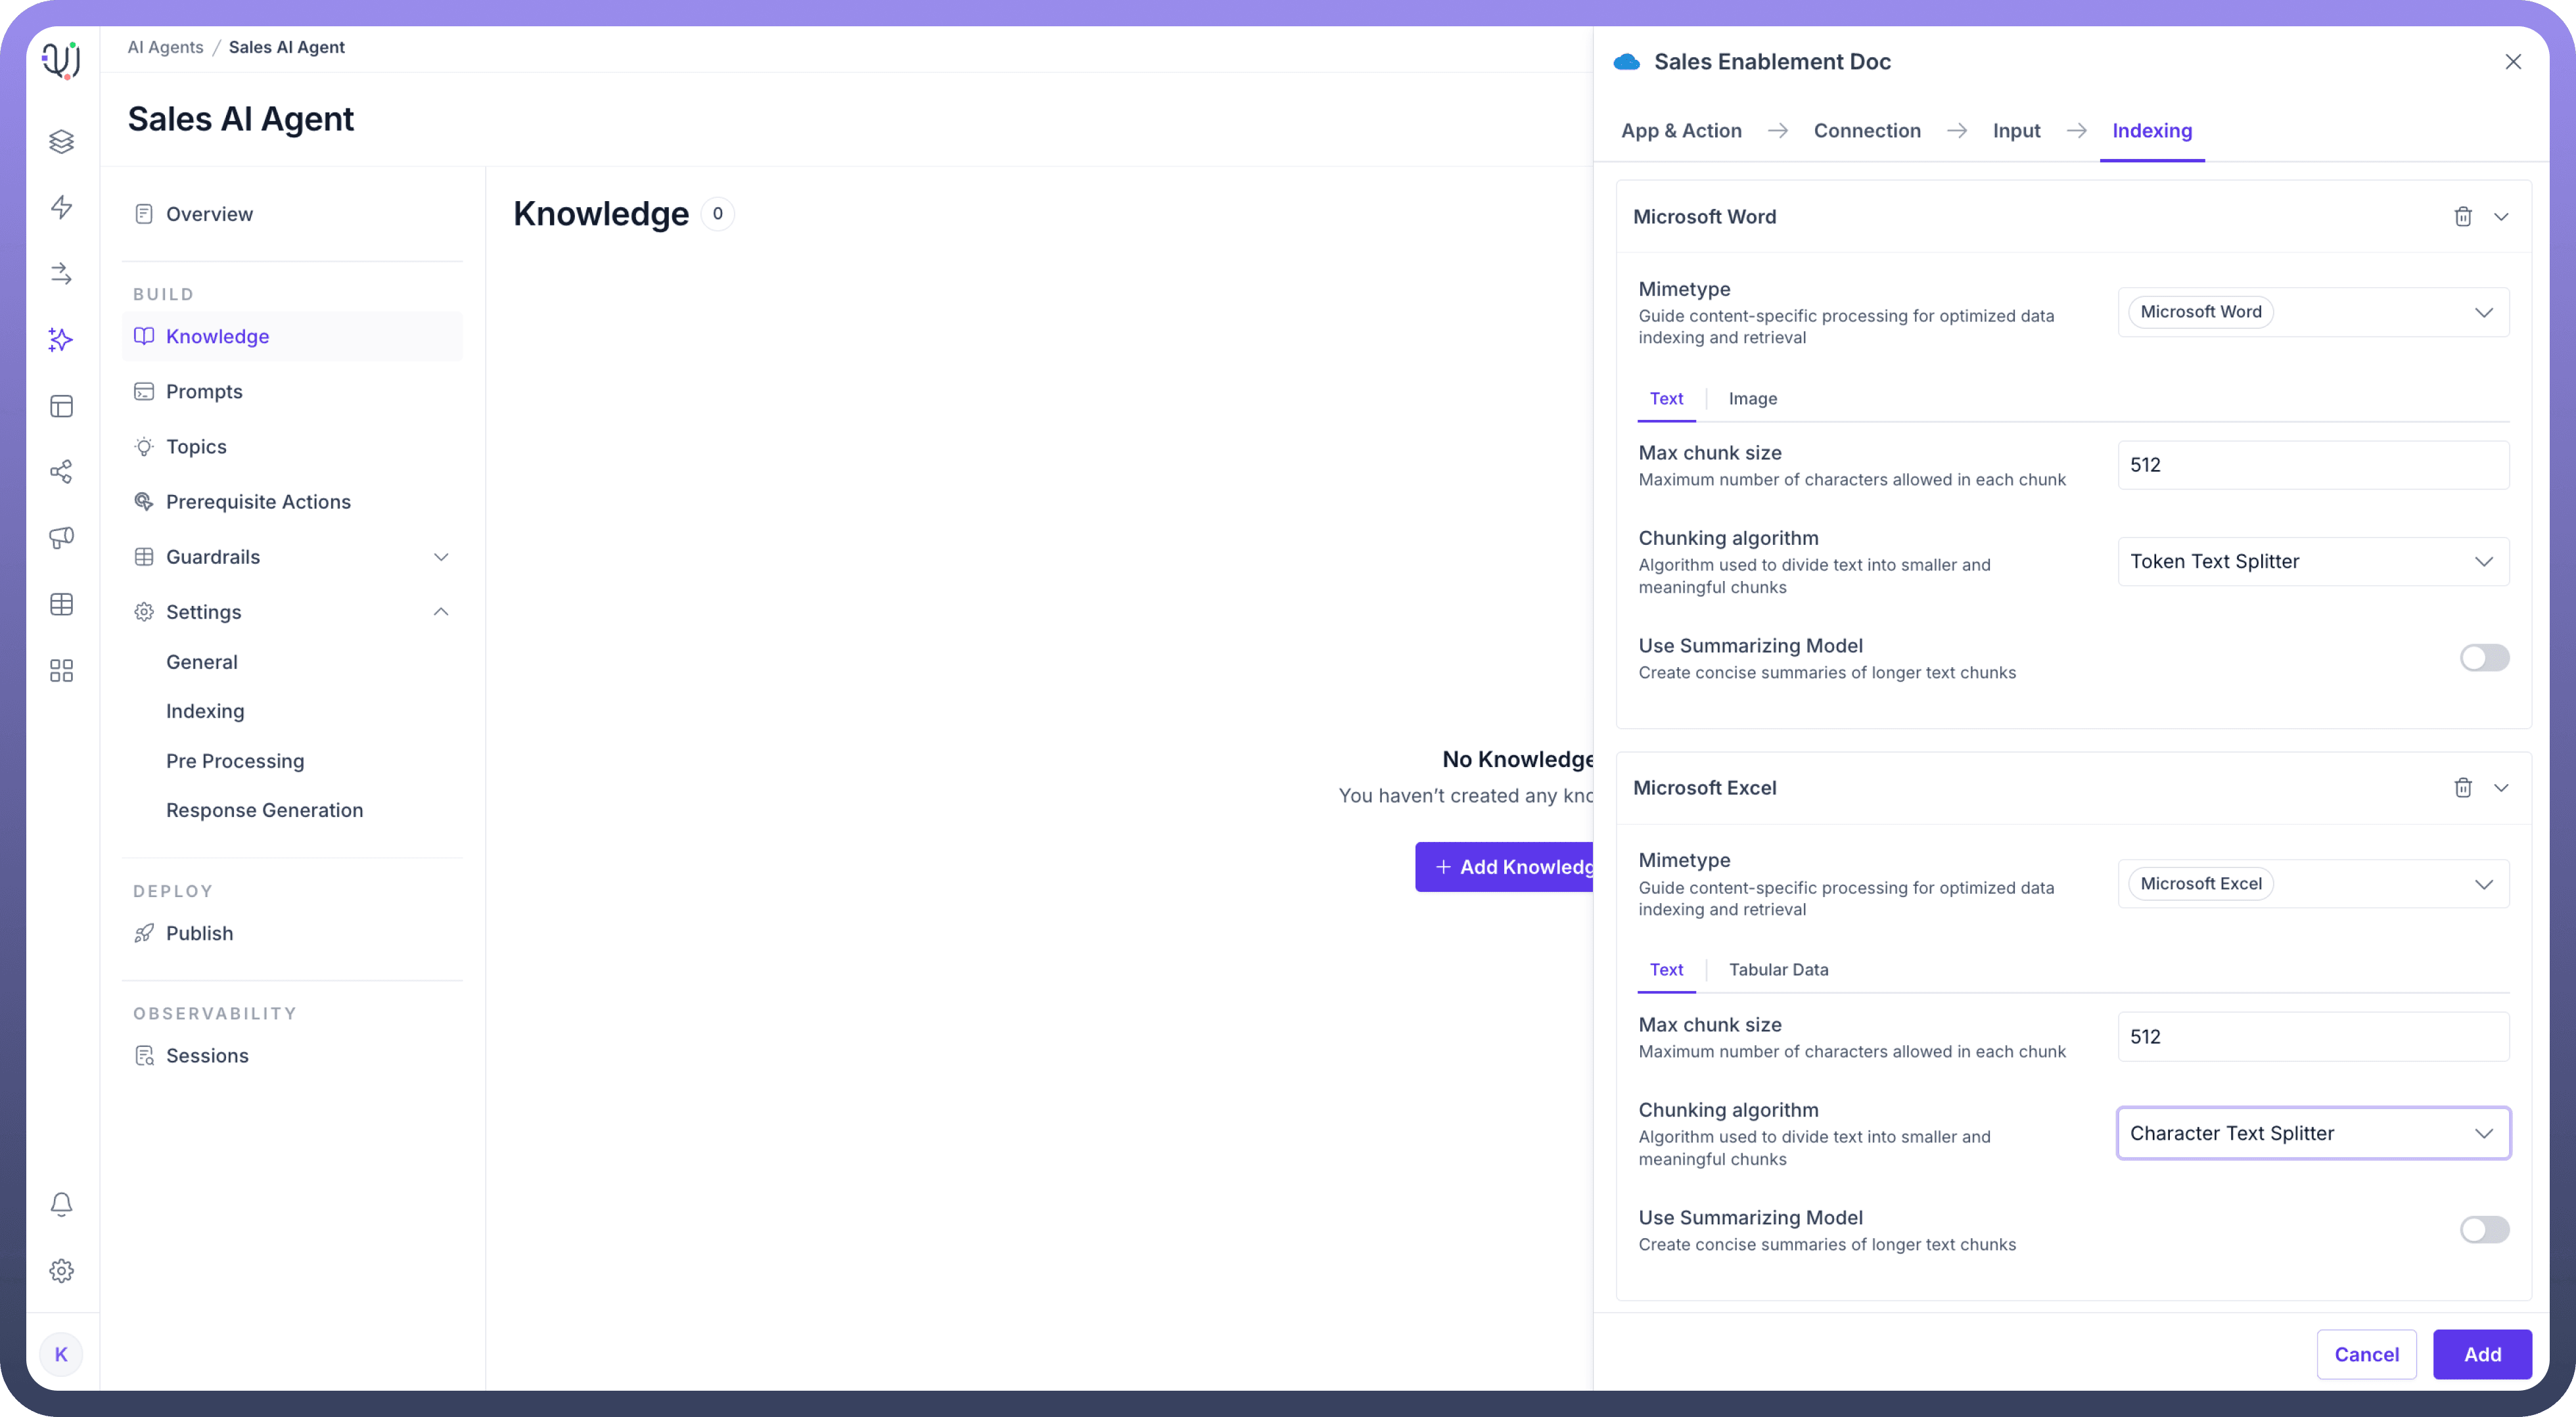Open notifications bell icon
The image size is (2576, 1417).
click(x=62, y=1204)
